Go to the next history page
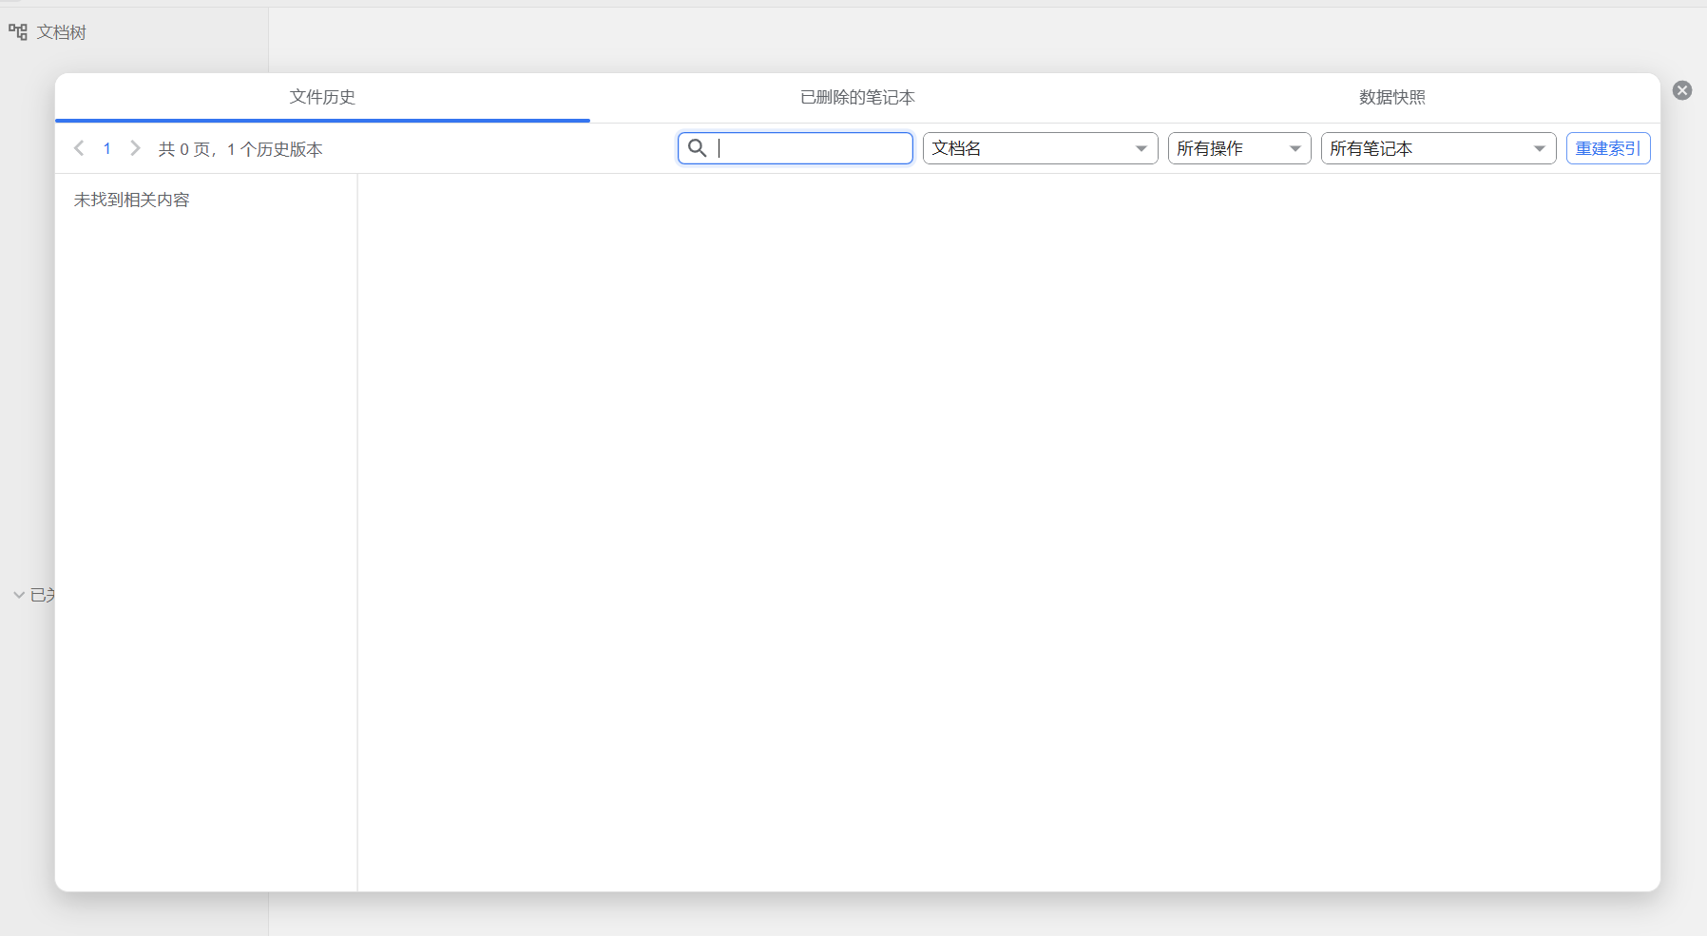 pos(135,148)
